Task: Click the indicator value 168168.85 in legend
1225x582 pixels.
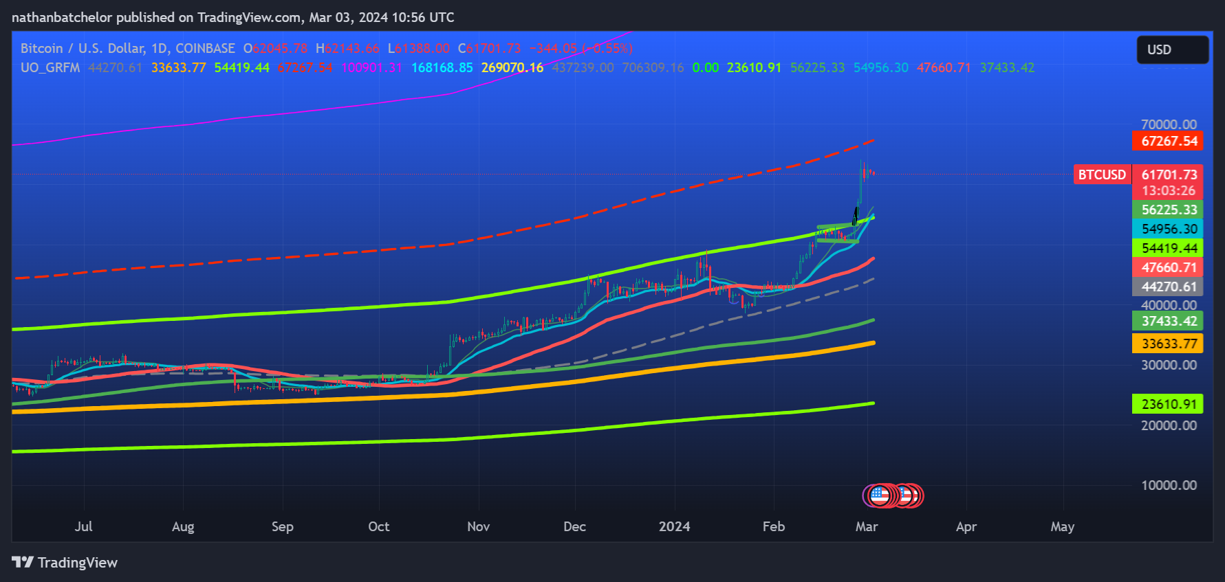Action: click(442, 67)
